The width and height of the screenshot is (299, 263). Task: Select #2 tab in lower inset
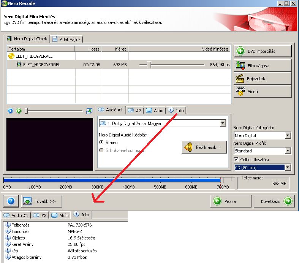40,215
